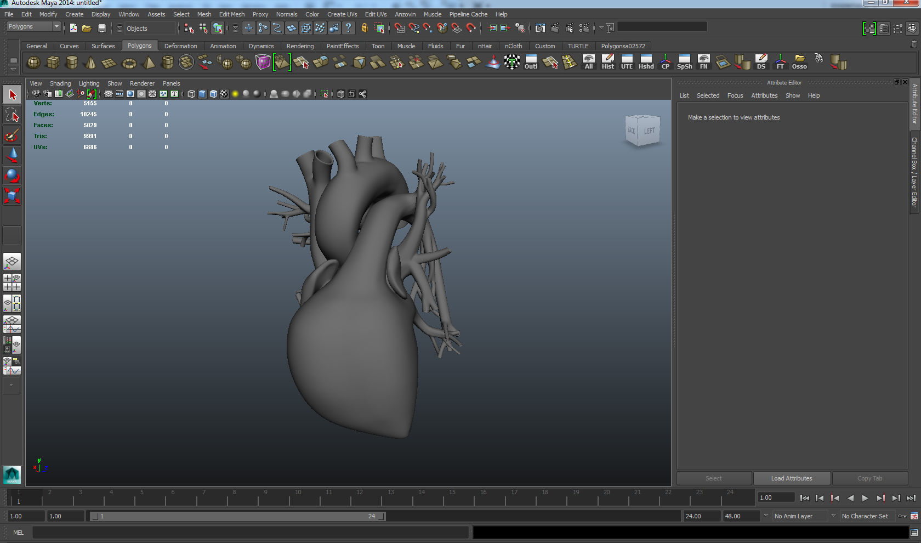Image resolution: width=921 pixels, height=543 pixels.
Task: Switch to the Deformation shelf tab
Action: [x=180, y=46]
